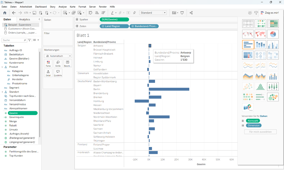Select the Beispiel - Superstore data source

coord(20,25)
